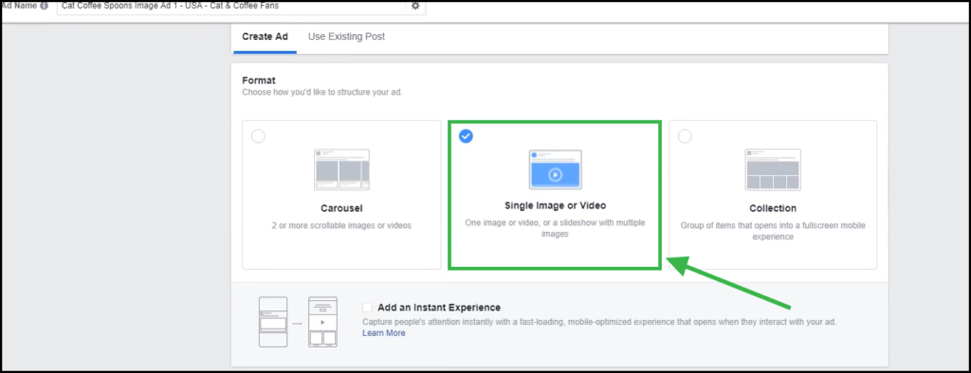The height and width of the screenshot is (373, 971).
Task: Enable the Add an Instant Experience checkbox
Action: (x=368, y=308)
